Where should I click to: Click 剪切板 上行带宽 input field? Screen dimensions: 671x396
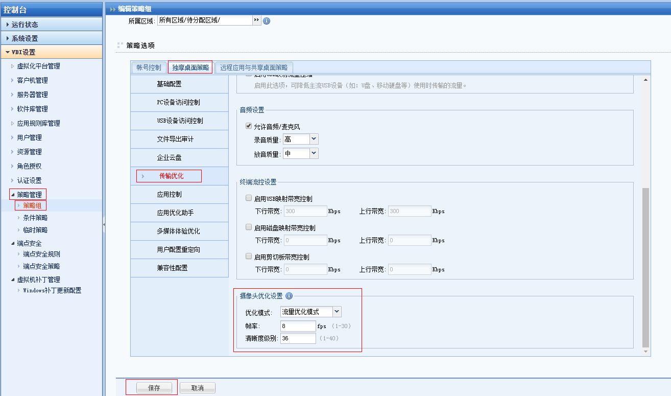click(410, 269)
